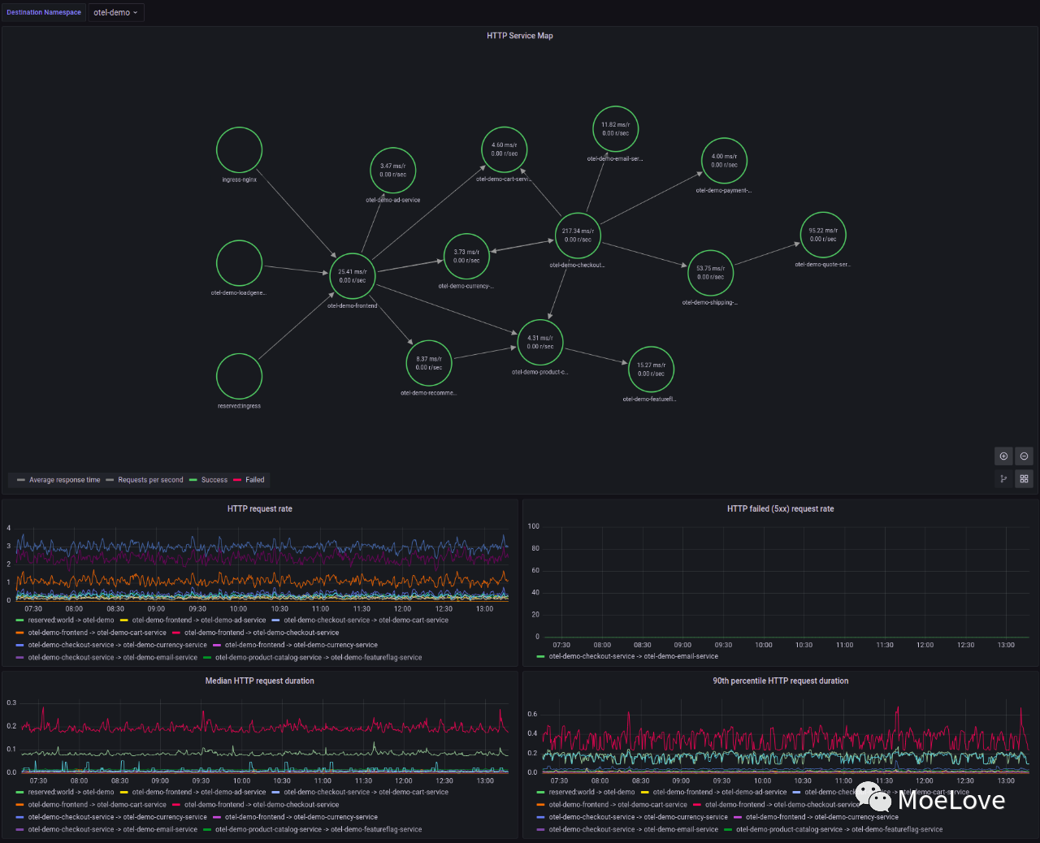Click the Destination Namespace variable label
This screenshot has height=843, width=1040.
(x=44, y=13)
